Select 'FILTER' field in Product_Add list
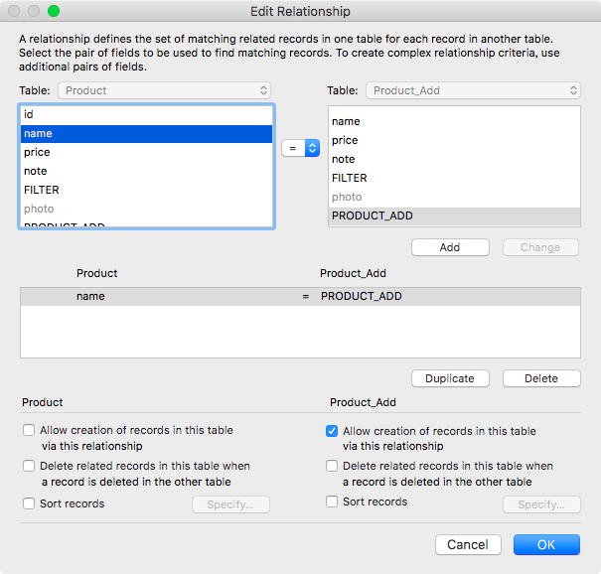The width and height of the screenshot is (601, 574). pos(454,178)
